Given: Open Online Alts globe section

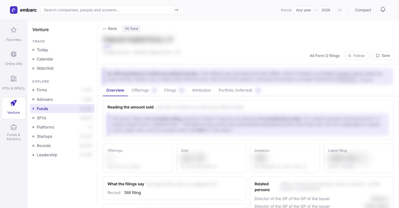Looking at the screenshot, I should point(13,58).
